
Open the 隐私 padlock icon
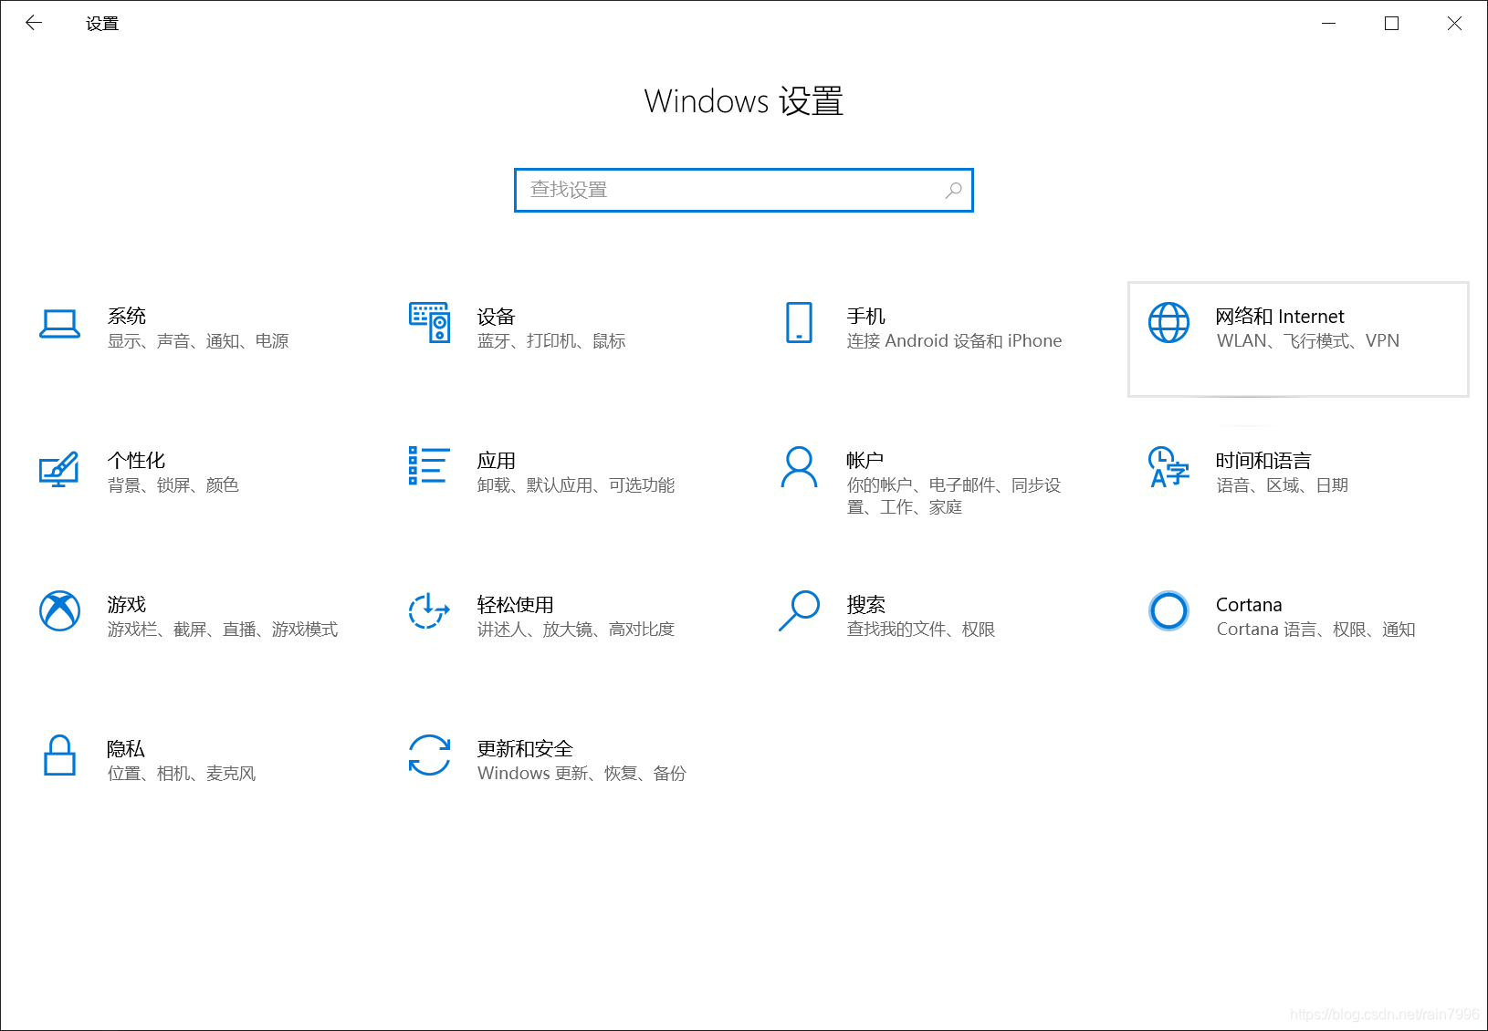[x=60, y=755]
